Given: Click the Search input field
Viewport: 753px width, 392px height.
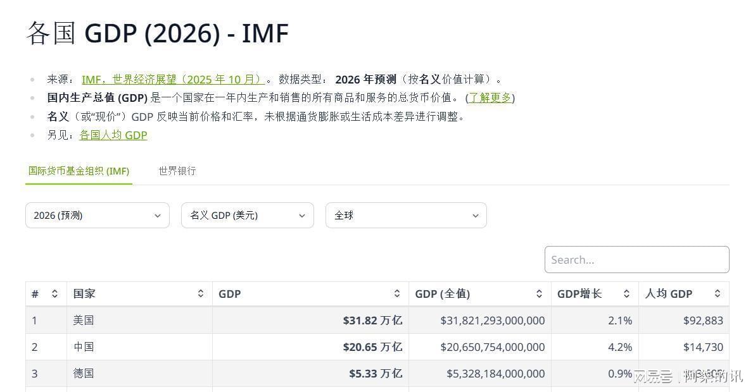Looking at the screenshot, I should pyautogui.click(x=636, y=260).
